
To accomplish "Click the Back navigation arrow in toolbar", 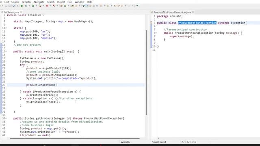I will [x=122, y=6].
